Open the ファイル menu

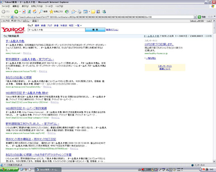click(x=6, y=6)
